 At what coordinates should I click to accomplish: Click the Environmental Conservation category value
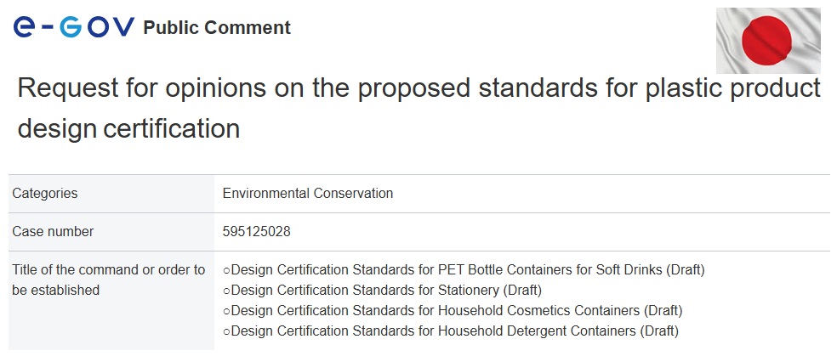coord(307,193)
